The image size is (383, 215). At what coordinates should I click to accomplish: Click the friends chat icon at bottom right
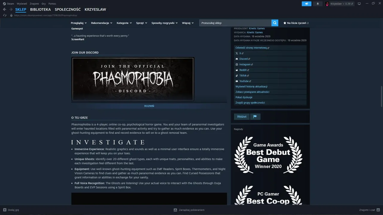pyautogui.click(x=378, y=210)
